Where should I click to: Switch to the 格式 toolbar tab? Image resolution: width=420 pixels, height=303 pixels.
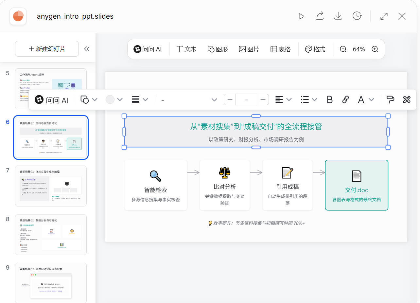tap(315, 49)
